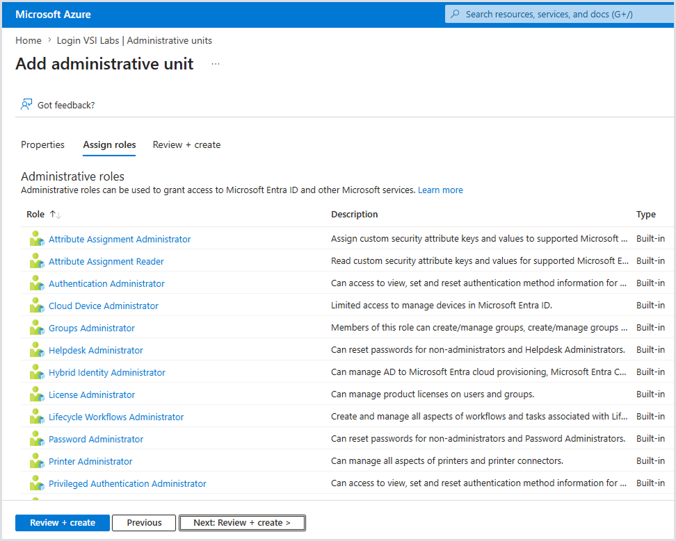Image resolution: width=676 pixels, height=541 pixels.
Task: Click the Privileged Authentication Administrator role icon
Action: [x=37, y=483]
